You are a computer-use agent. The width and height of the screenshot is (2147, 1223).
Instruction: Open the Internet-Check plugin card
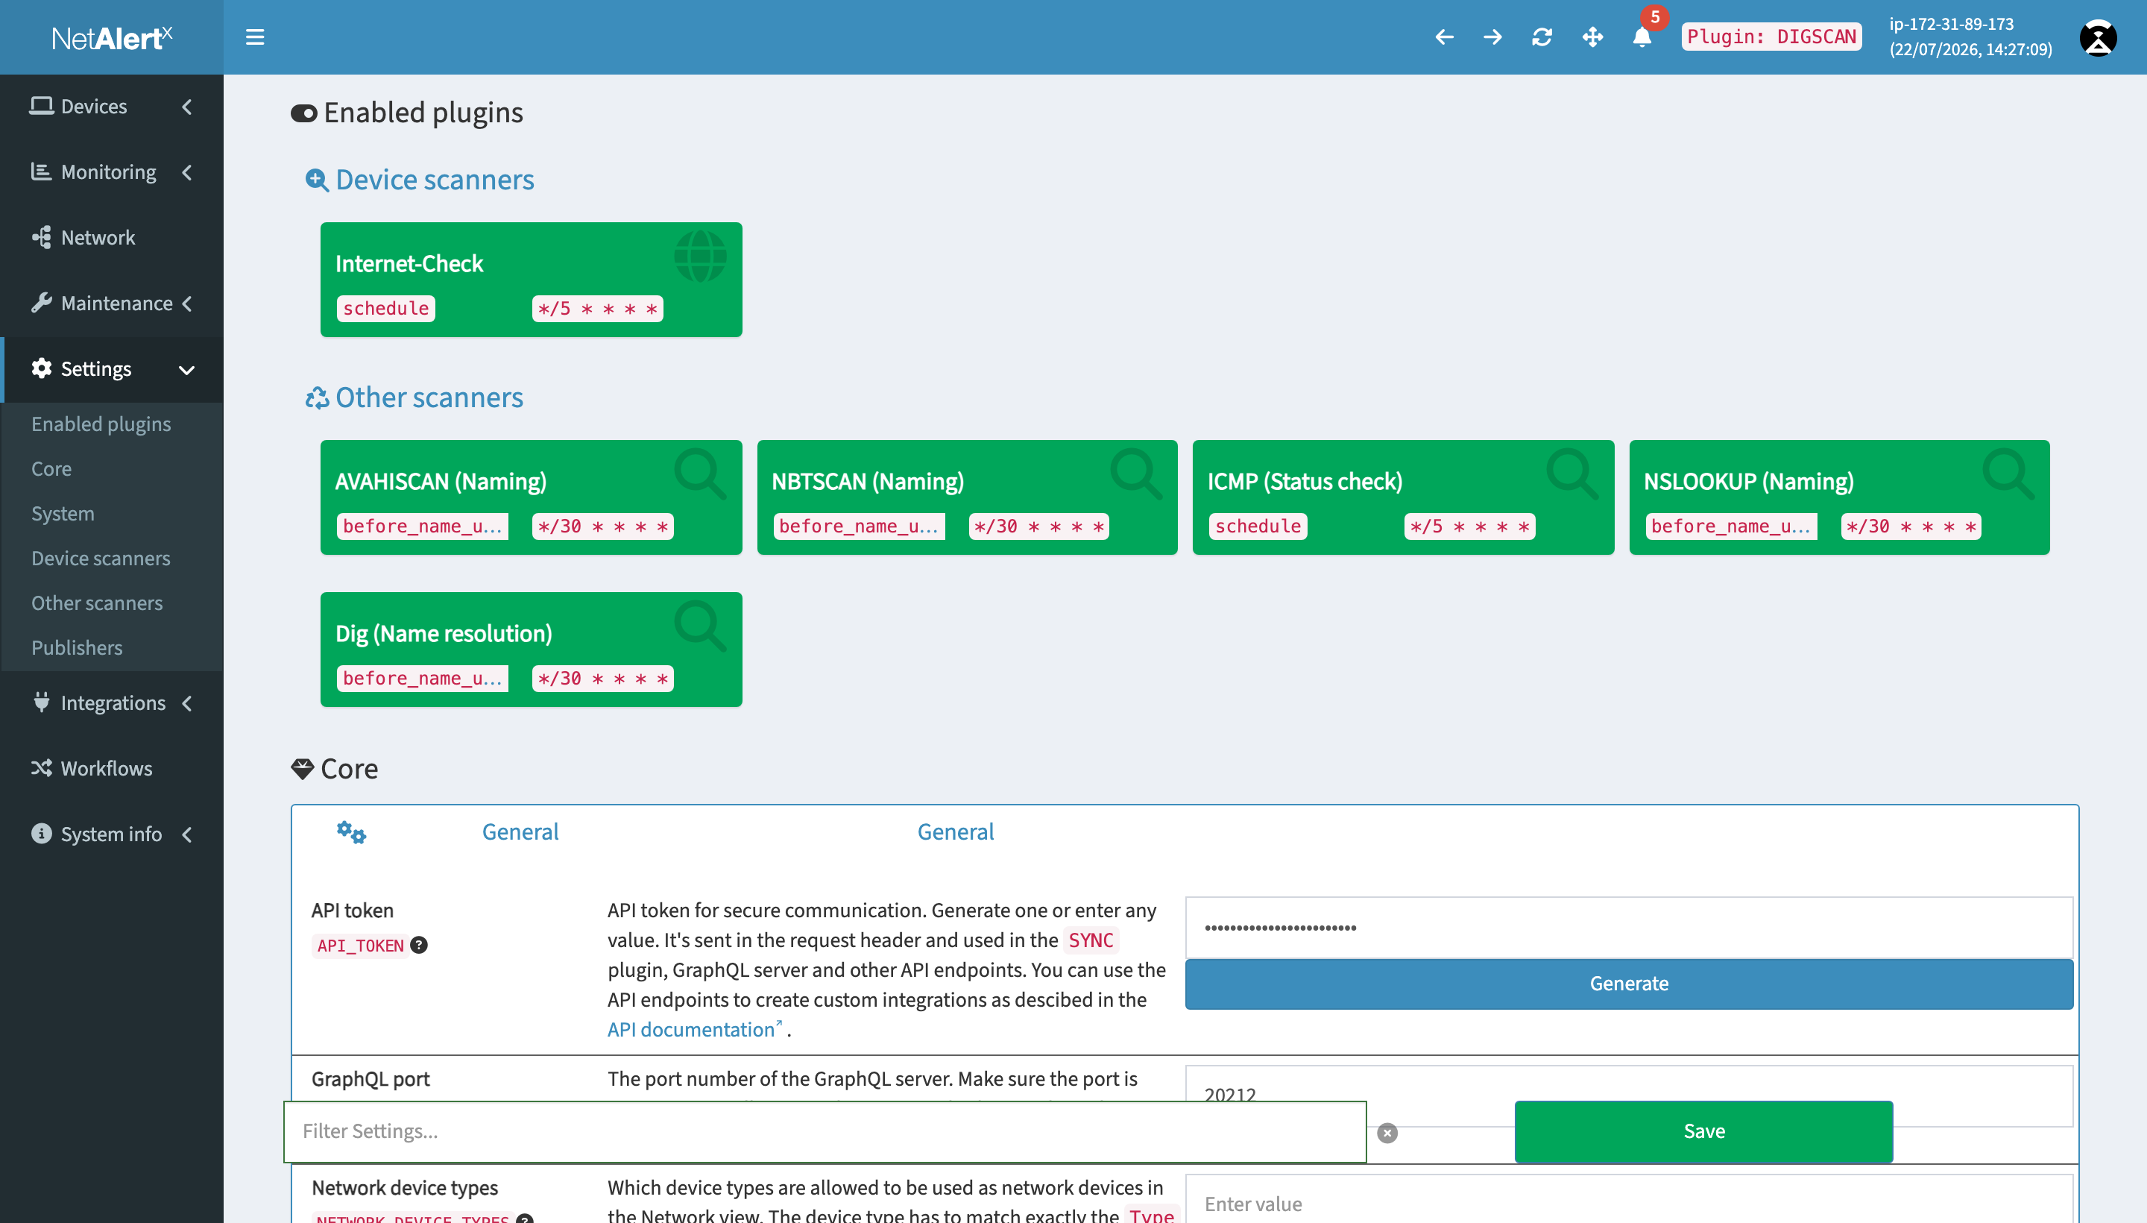[x=531, y=280]
